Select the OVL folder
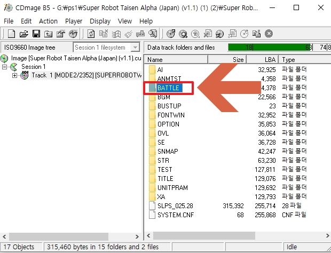This screenshot has height=253, width=331. pyautogui.click(x=163, y=133)
